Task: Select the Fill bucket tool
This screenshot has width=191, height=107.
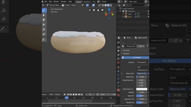Action: tap(44, 29)
